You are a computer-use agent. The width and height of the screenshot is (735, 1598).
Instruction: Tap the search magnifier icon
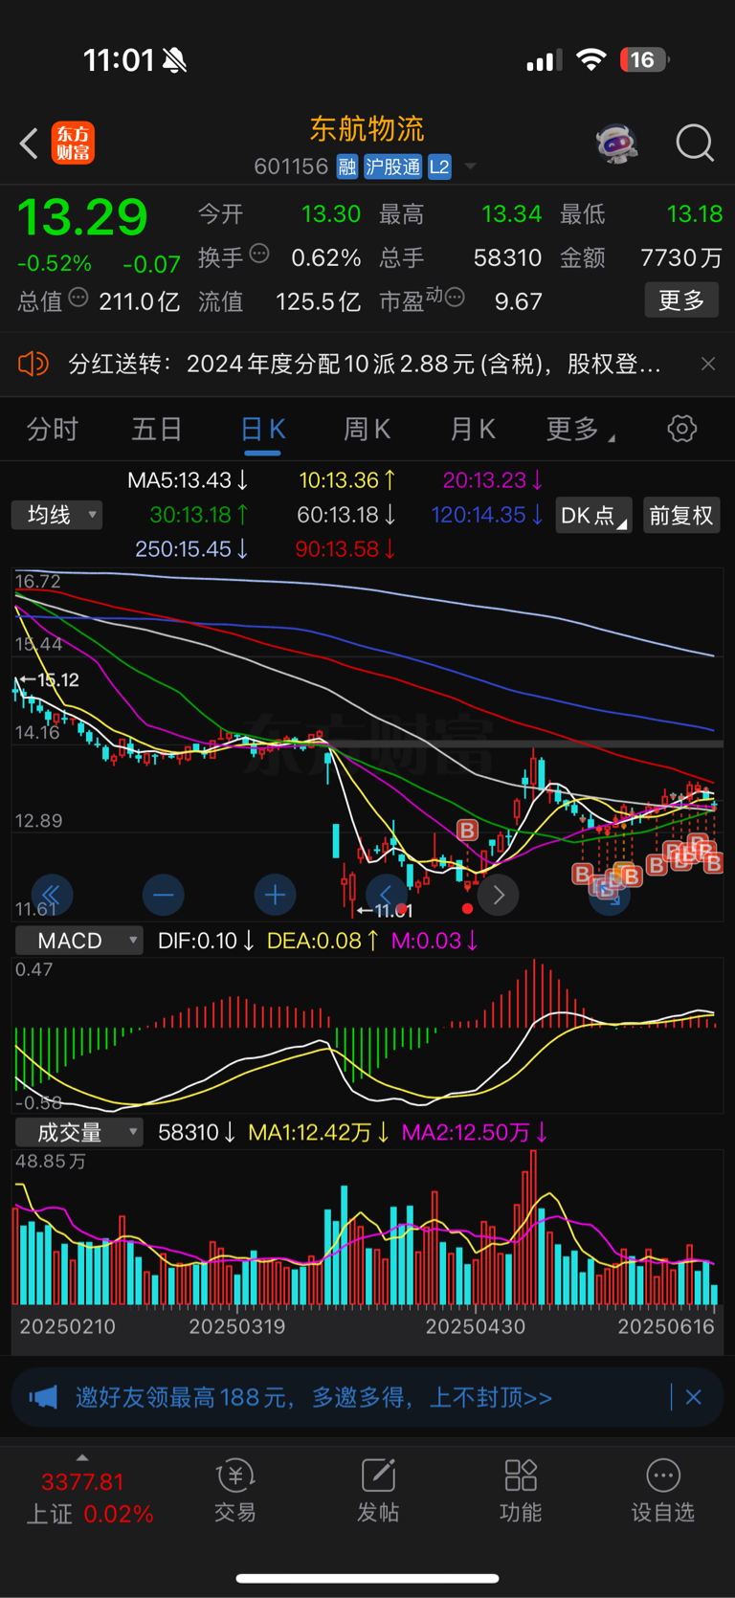coord(695,144)
